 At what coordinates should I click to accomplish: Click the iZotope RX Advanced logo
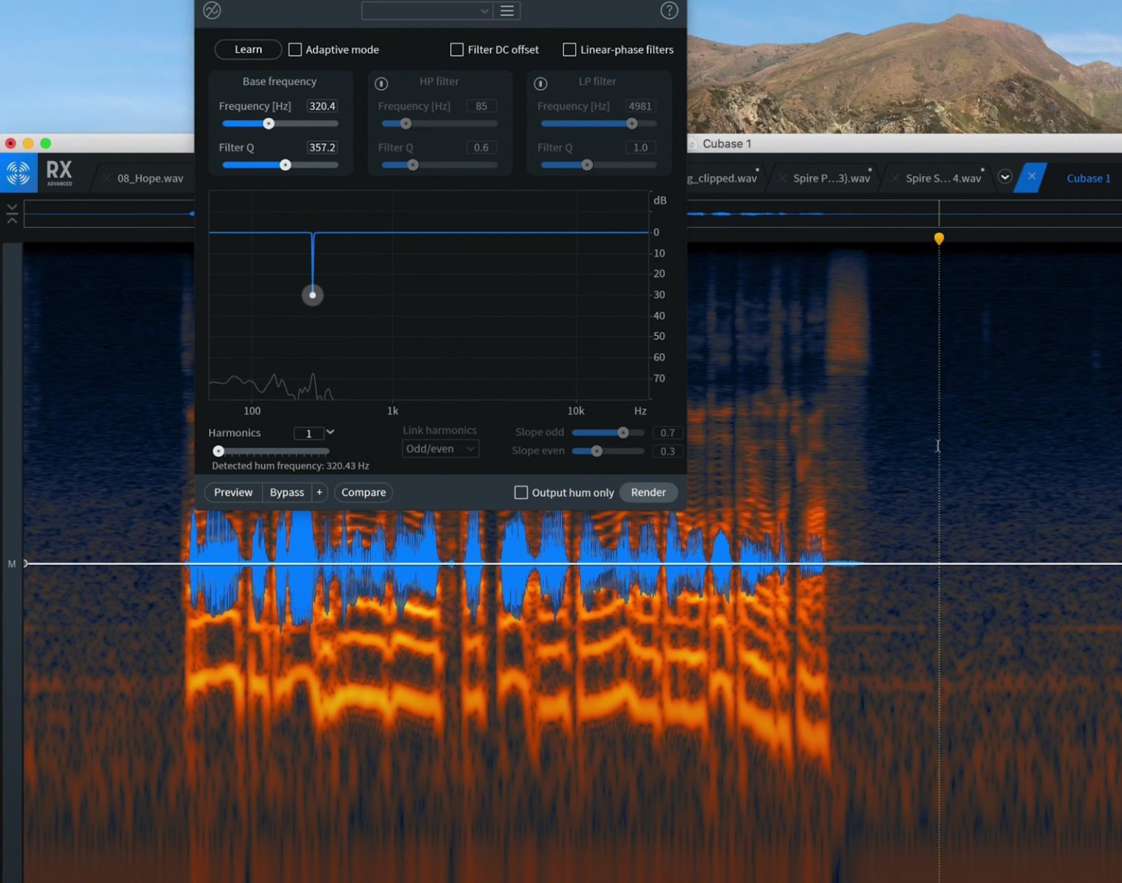click(x=18, y=173)
